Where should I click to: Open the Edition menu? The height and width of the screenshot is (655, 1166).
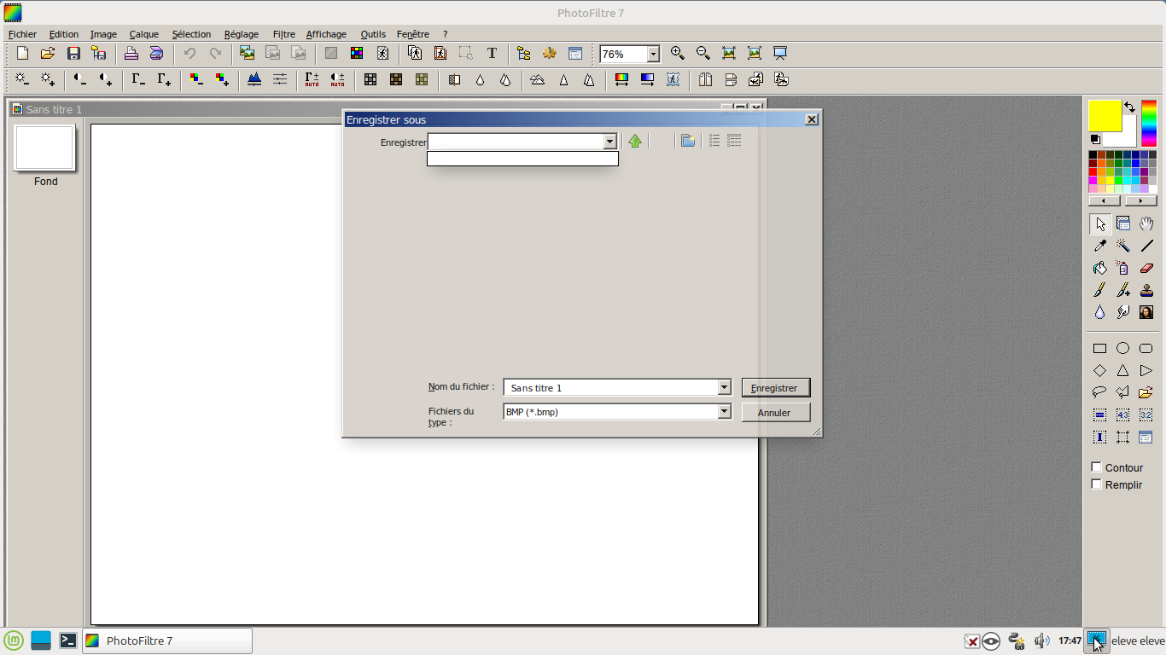[x=63, y=34]
